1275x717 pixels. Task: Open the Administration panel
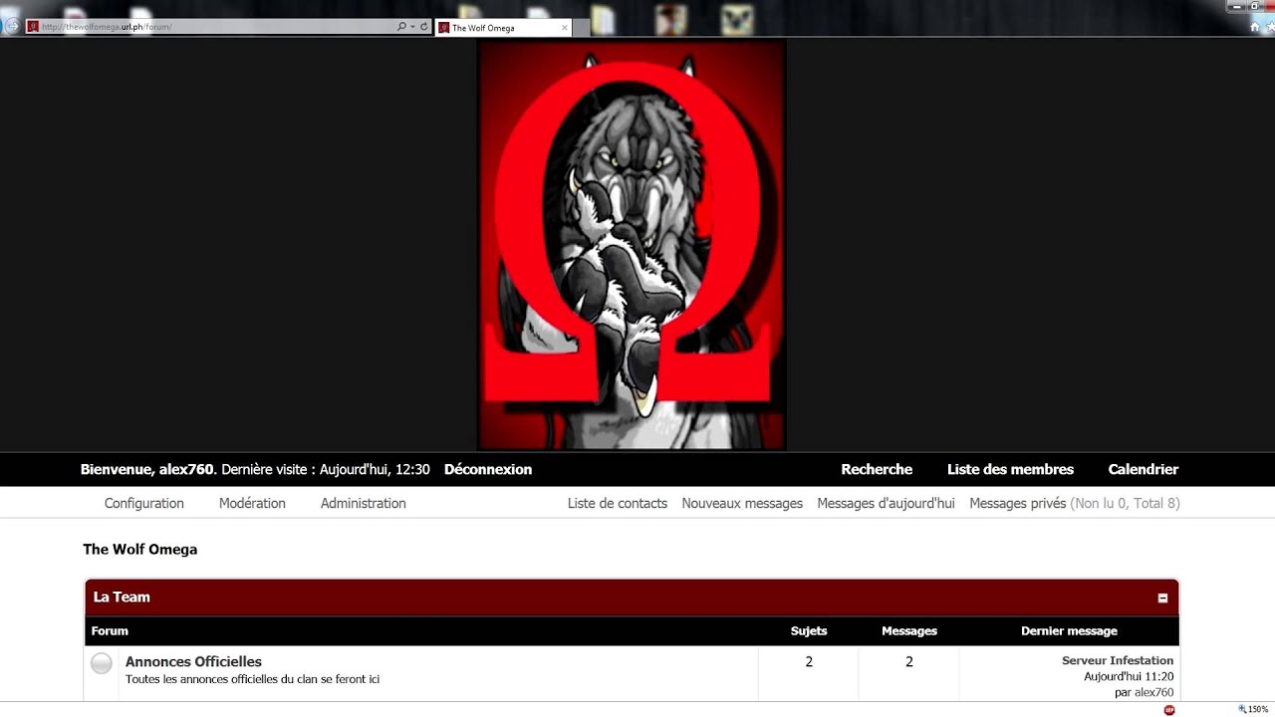point(364,504)
